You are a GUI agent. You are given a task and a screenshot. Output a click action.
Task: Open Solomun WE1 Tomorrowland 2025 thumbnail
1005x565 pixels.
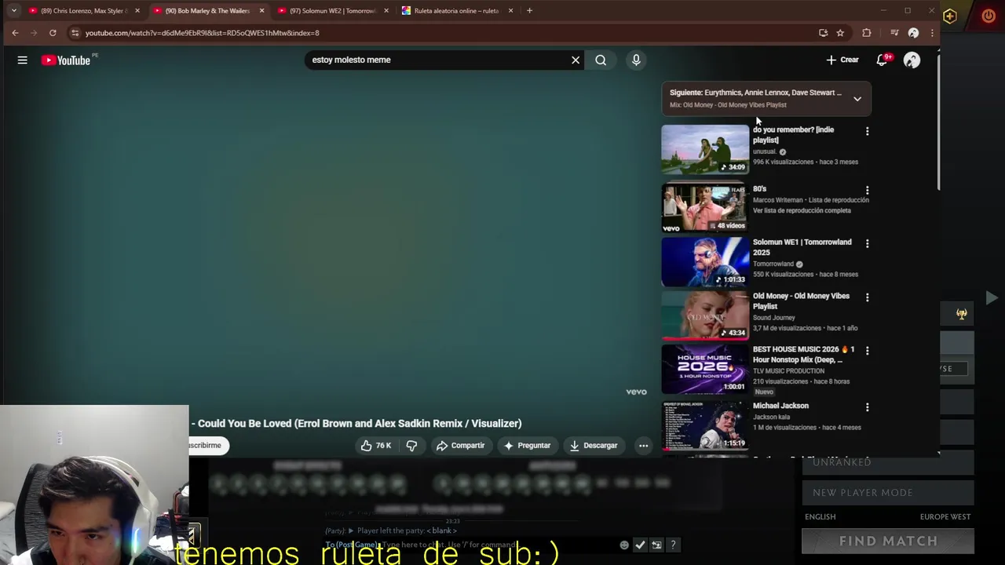pos(705,261)
